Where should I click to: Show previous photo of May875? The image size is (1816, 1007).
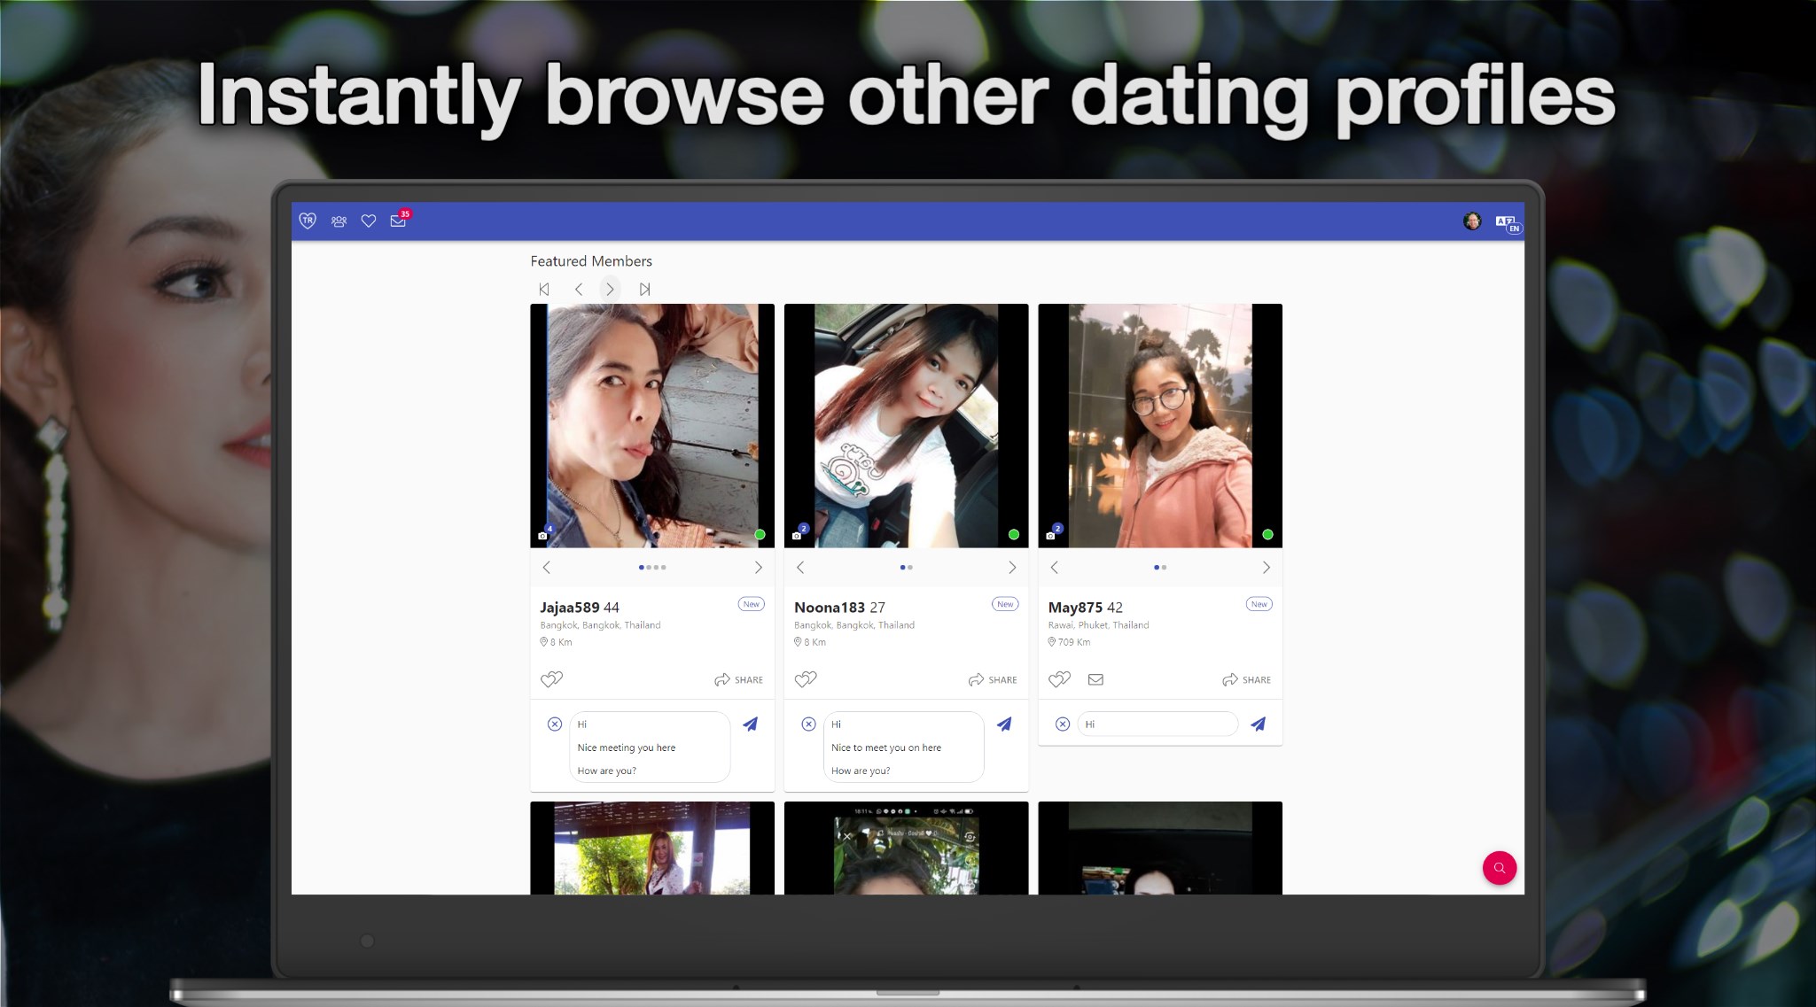pyautogui.click(x=1054, y=568)
